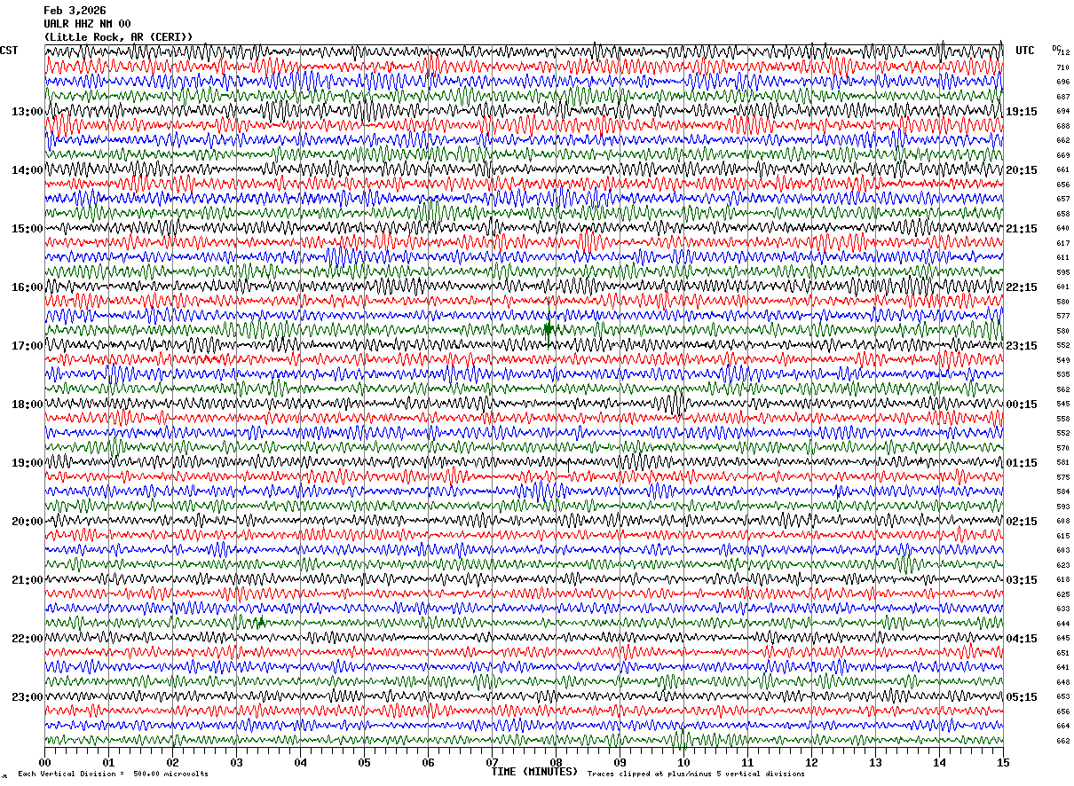The height and width of the screenshot is (786, 1074).
Task: Select the 15:00 CST time label
Action: click(27, 229)
